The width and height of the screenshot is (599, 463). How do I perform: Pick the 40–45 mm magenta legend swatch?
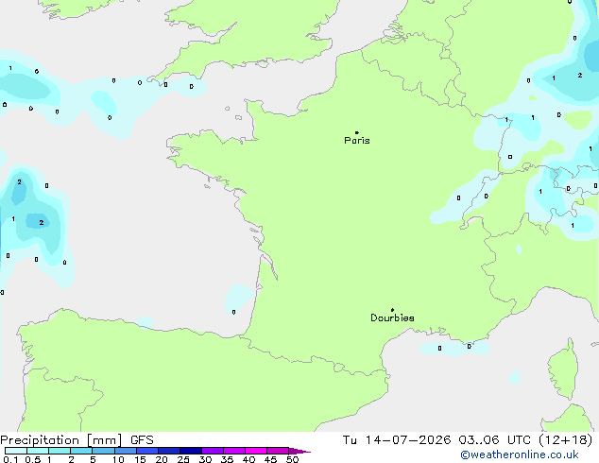pyautogui.click(x=256, y=451)
